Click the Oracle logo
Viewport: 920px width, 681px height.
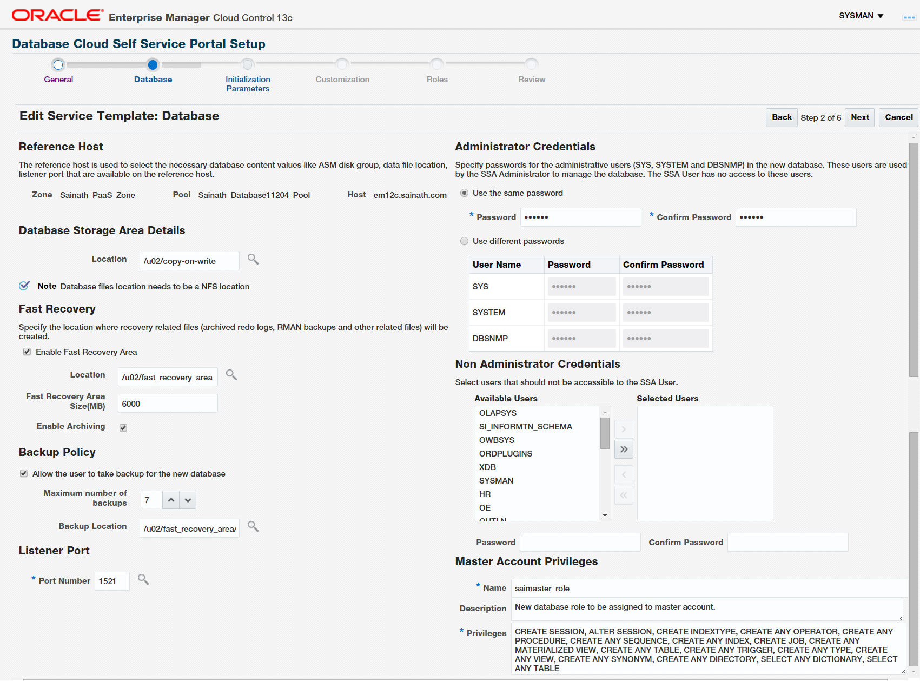click(57, 15)
